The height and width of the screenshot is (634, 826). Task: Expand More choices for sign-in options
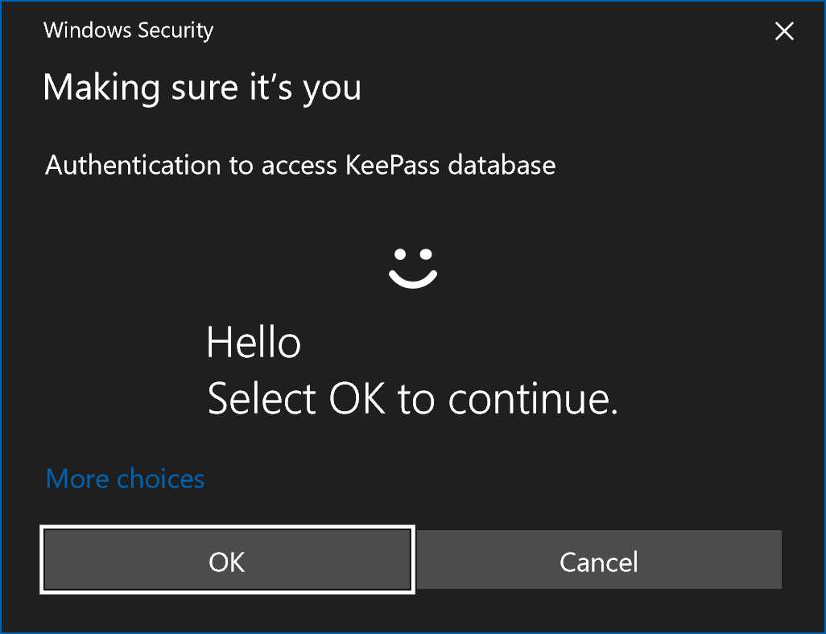(x=126, y=480)
